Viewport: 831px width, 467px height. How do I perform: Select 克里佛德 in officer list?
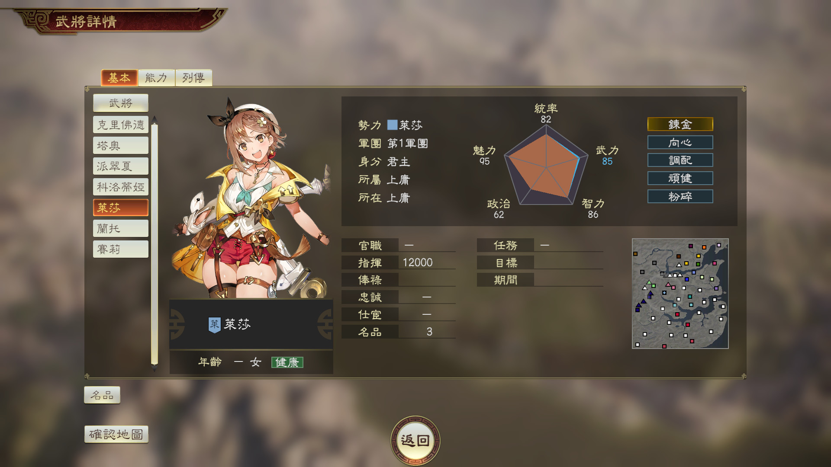[x=121, y=125]
